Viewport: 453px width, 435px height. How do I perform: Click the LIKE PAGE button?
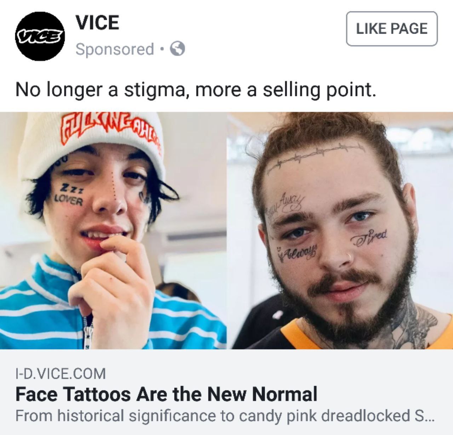[x=392, y=29]
